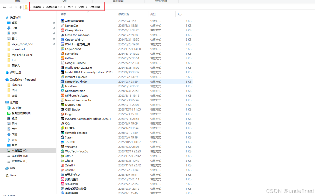Select the PyCharm Community Edition icon

coord(62,119)
